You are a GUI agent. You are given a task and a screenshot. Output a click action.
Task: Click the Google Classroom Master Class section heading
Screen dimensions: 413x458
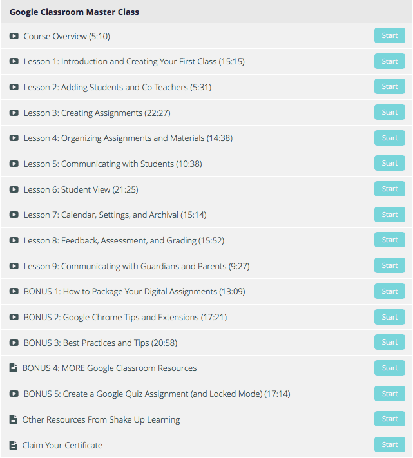pyautogui.click(x=74, y=12)
